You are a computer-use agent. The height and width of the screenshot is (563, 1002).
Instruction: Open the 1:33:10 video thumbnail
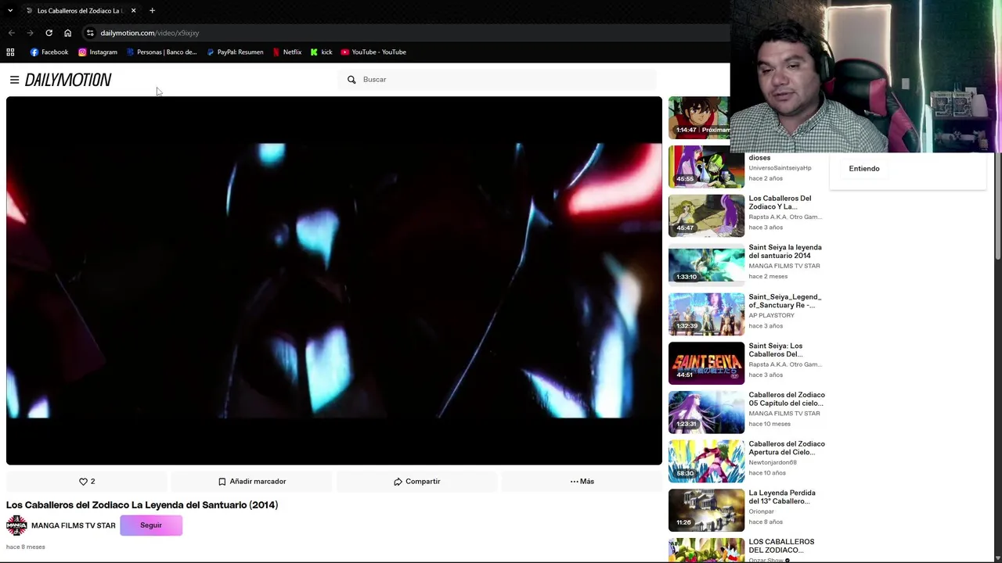pyautogui.click(x=706, y=265)
